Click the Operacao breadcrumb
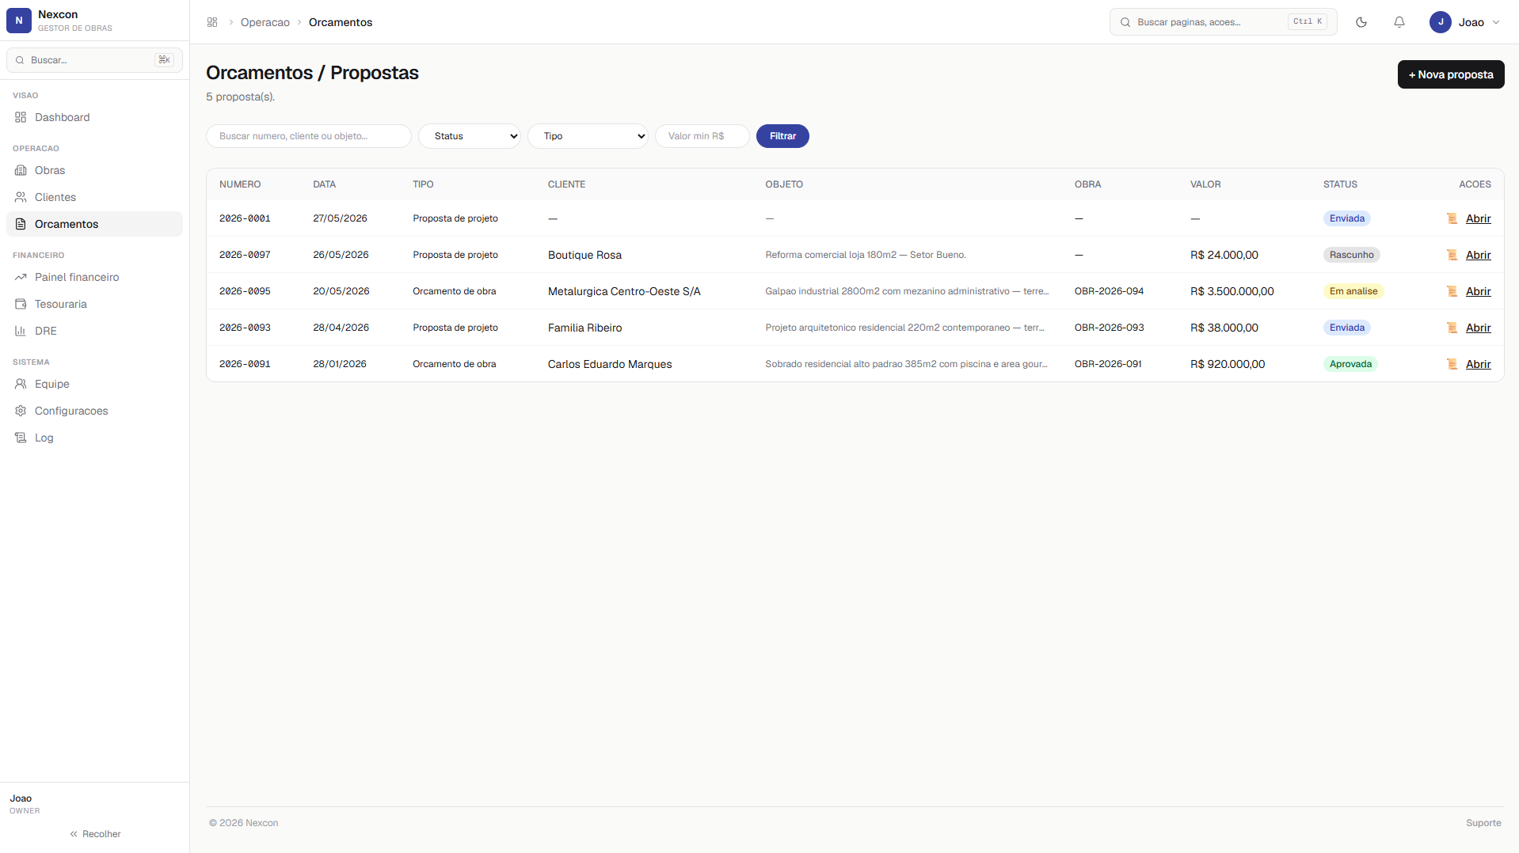Screen dimensions: 1519x853 coord(265,22)
